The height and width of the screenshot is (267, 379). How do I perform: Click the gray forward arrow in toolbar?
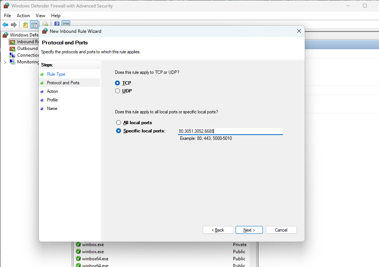[x=14, y=25]
